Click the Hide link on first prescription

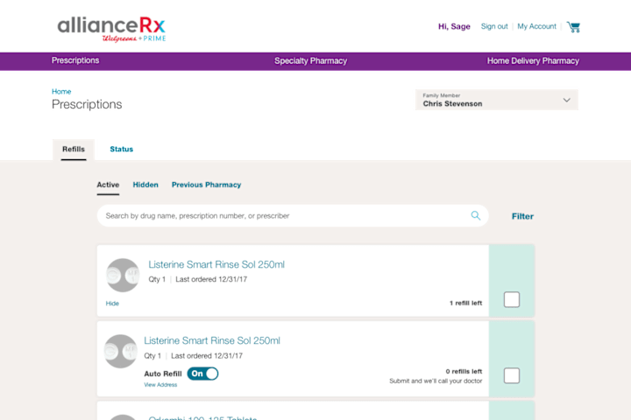112,304
